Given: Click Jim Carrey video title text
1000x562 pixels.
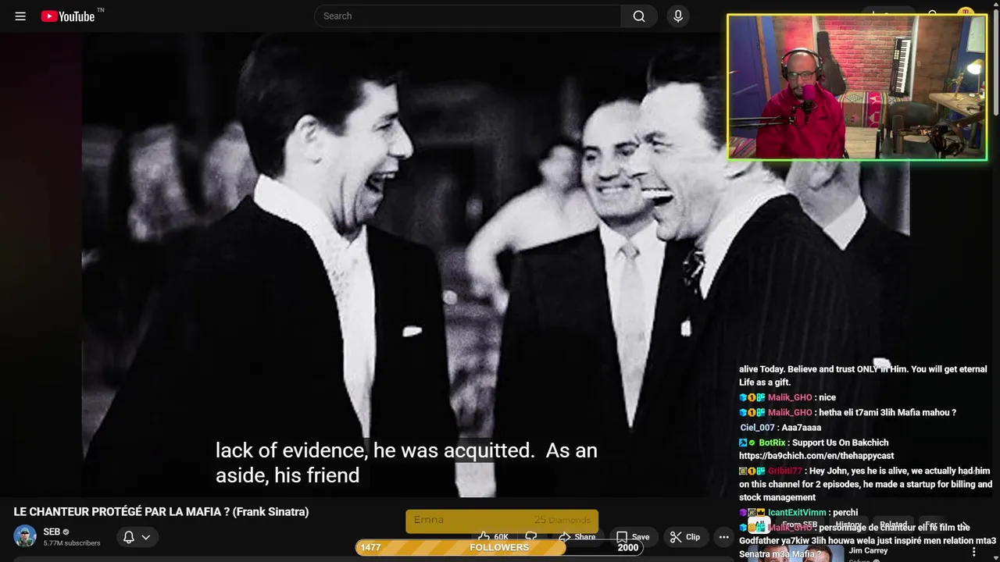Looking at the screenshot, I should pos(868,550).
